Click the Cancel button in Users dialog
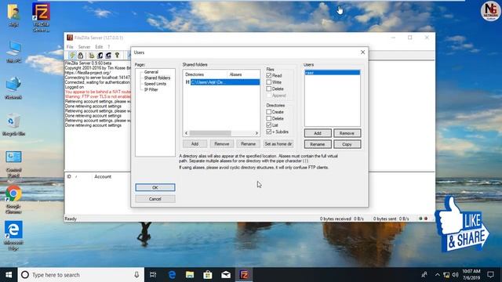Screen dimensions: 502x282 155,199
